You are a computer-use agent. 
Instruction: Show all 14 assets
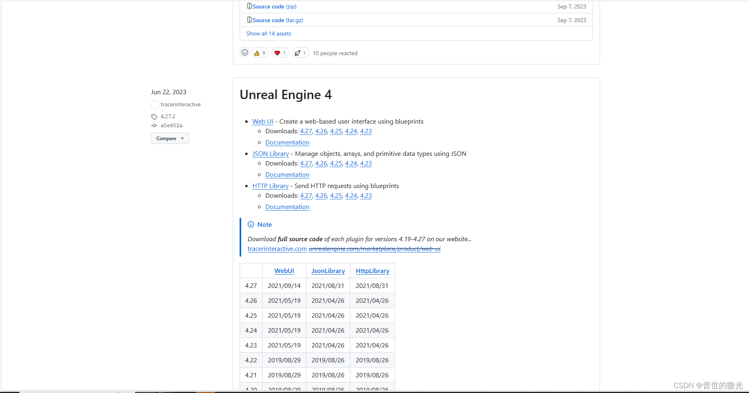[x=269, y=33]
